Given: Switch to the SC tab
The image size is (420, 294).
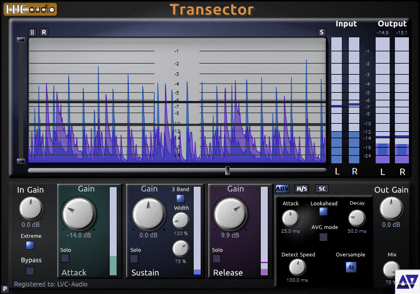Looking at the screenshot, I should tap(322, 189).
